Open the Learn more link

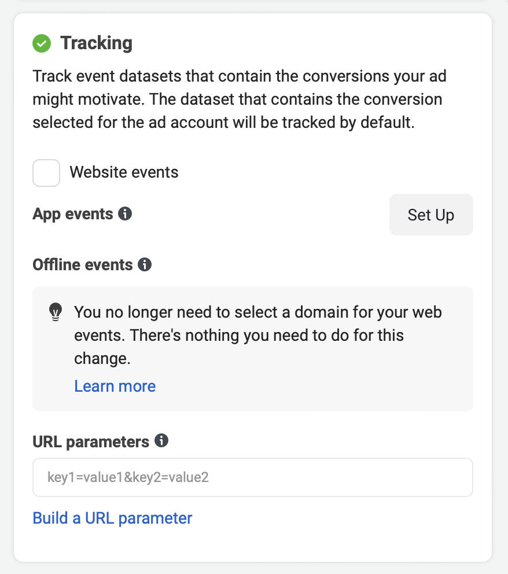pyautogui.click(x=115, y=386)
